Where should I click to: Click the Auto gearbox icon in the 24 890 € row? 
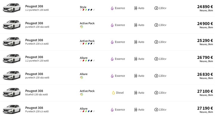click(136, 8)
